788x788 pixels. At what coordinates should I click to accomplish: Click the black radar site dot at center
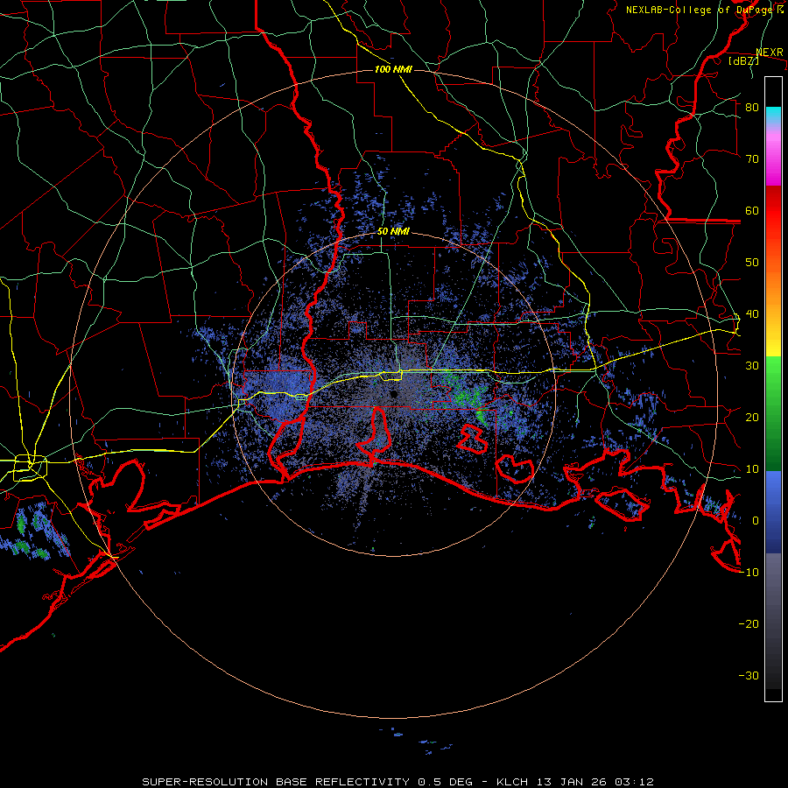click(x=394, y=394)
